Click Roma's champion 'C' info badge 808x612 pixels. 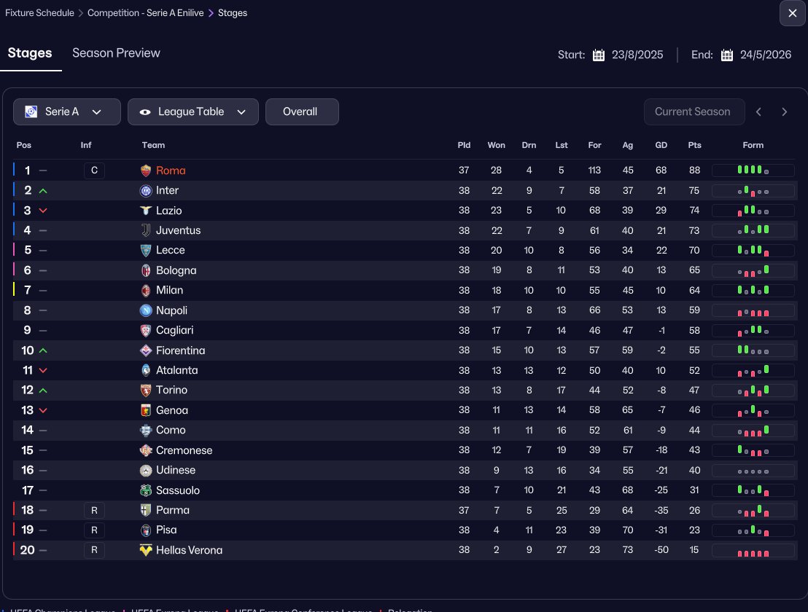[x=94, y=170]
